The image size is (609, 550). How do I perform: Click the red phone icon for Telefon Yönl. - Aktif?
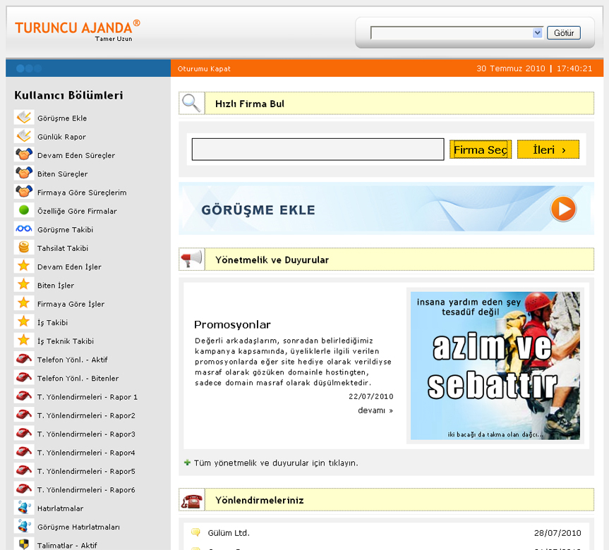[24, 360]
